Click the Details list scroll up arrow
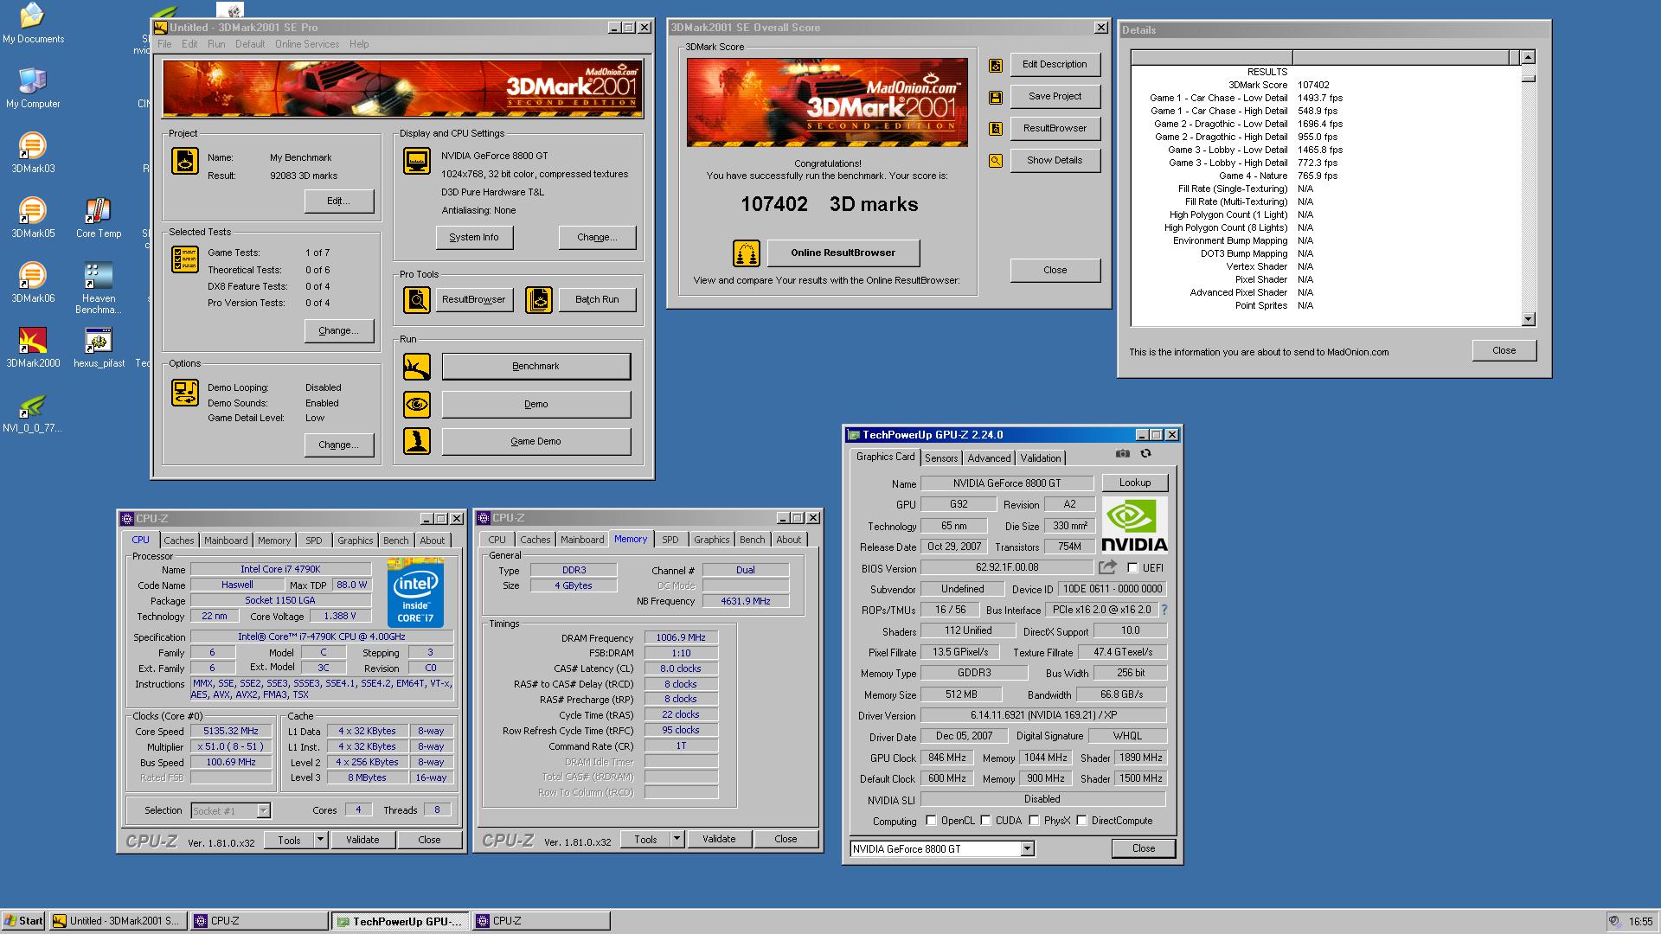The height and width of the screenshot is (934, 1661). pyautogui.click(x=1528, y=57)
